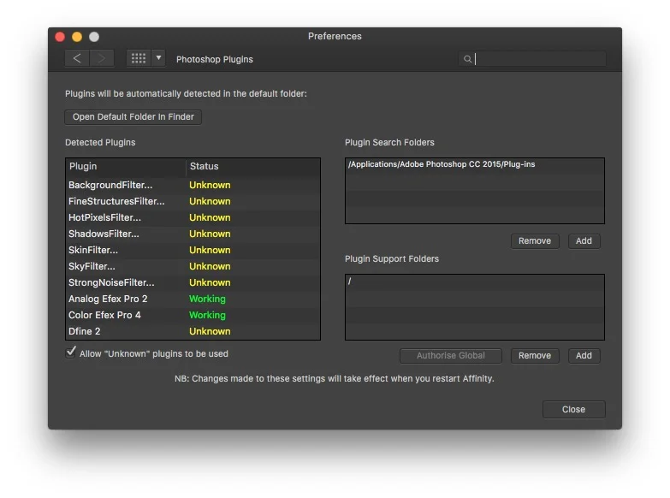Select the HotPixelsFilter... plugin row
Image resolution: width=670 pixels, height=498 pixels.
point(193,217)
